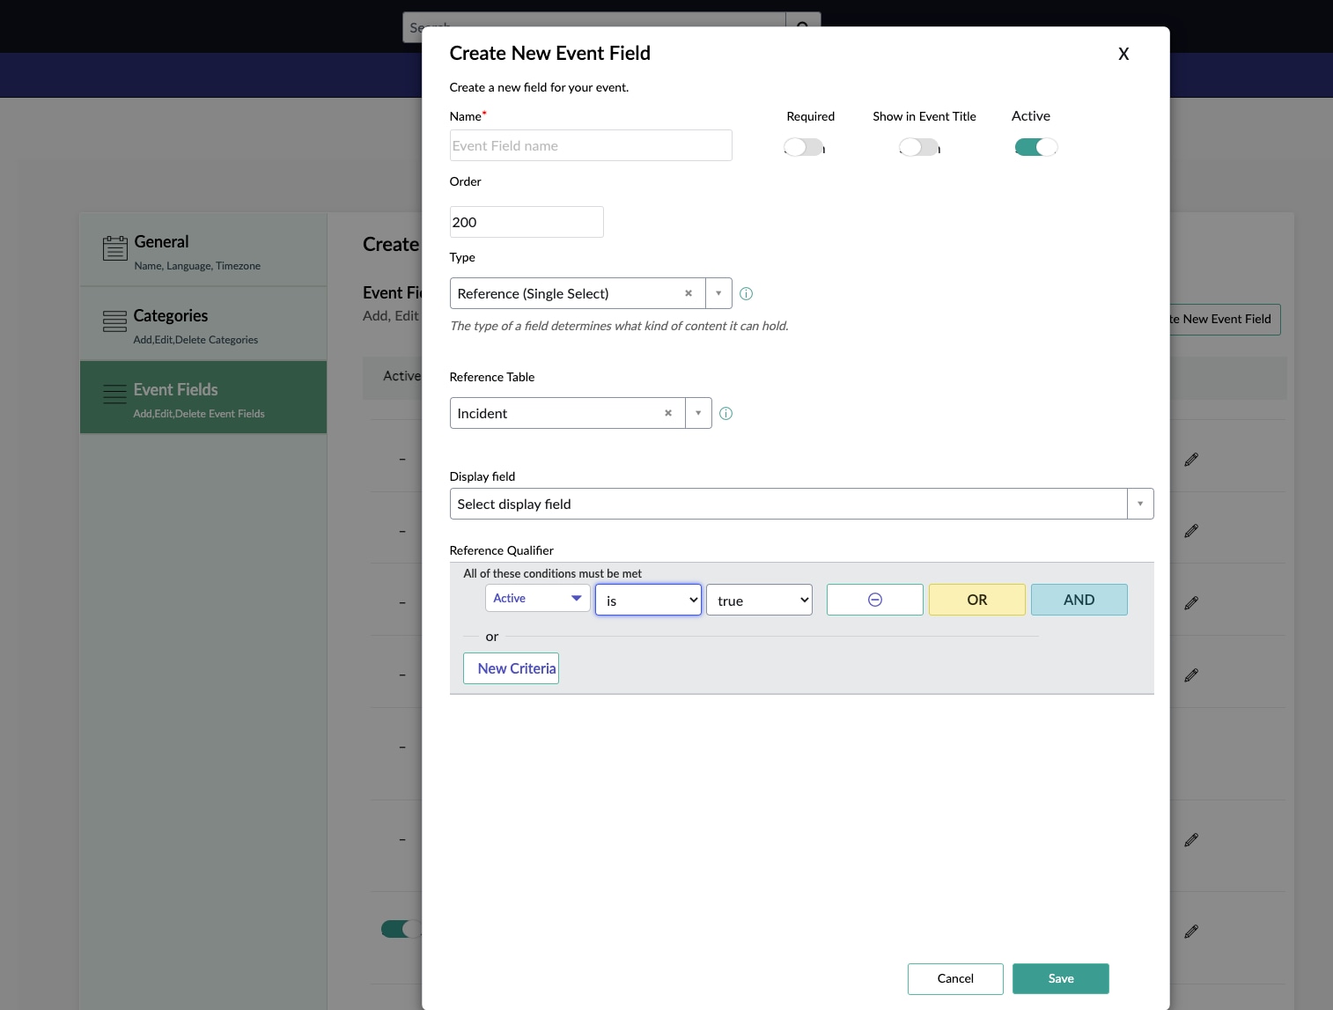This screenshot has height=1010, width=1333.
Task: Open the 'is' operator dropdown
Action: tap(648, 600)
